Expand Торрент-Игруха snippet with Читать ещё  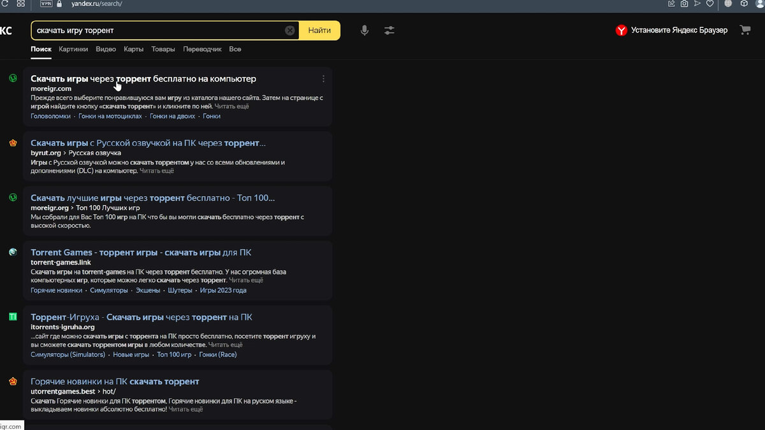pos(226,345)
